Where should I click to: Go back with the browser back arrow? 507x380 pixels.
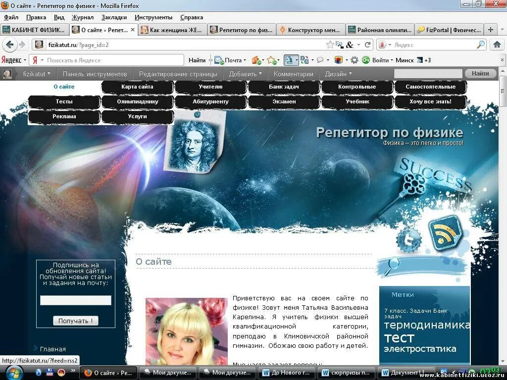point(10,45)
